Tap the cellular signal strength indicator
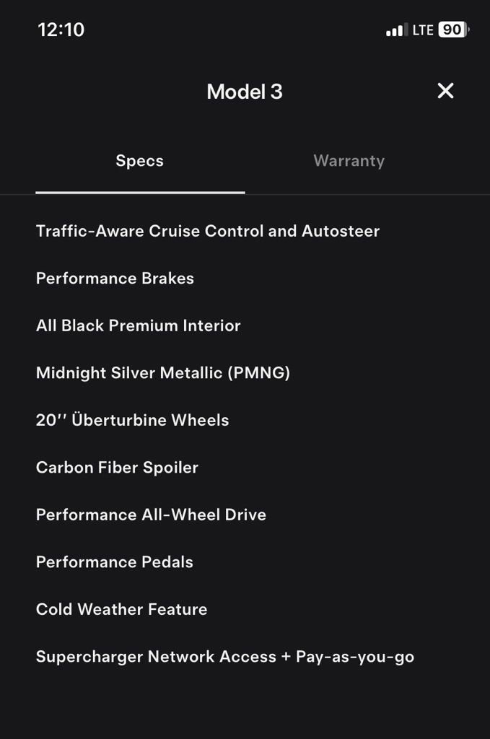This screenshot has width=490, height=739. coord(395,30)
